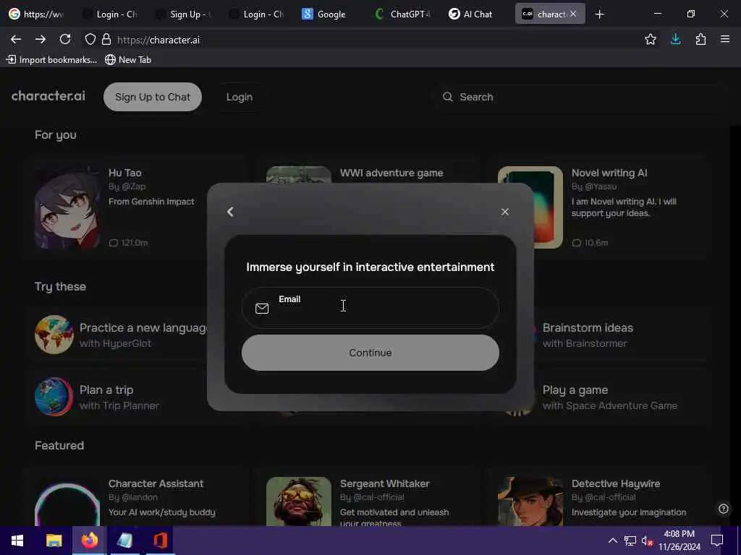Open the WWI adventure game card
Screen dimensions: 741x555
pyautogui.click(x=391, y=173)
